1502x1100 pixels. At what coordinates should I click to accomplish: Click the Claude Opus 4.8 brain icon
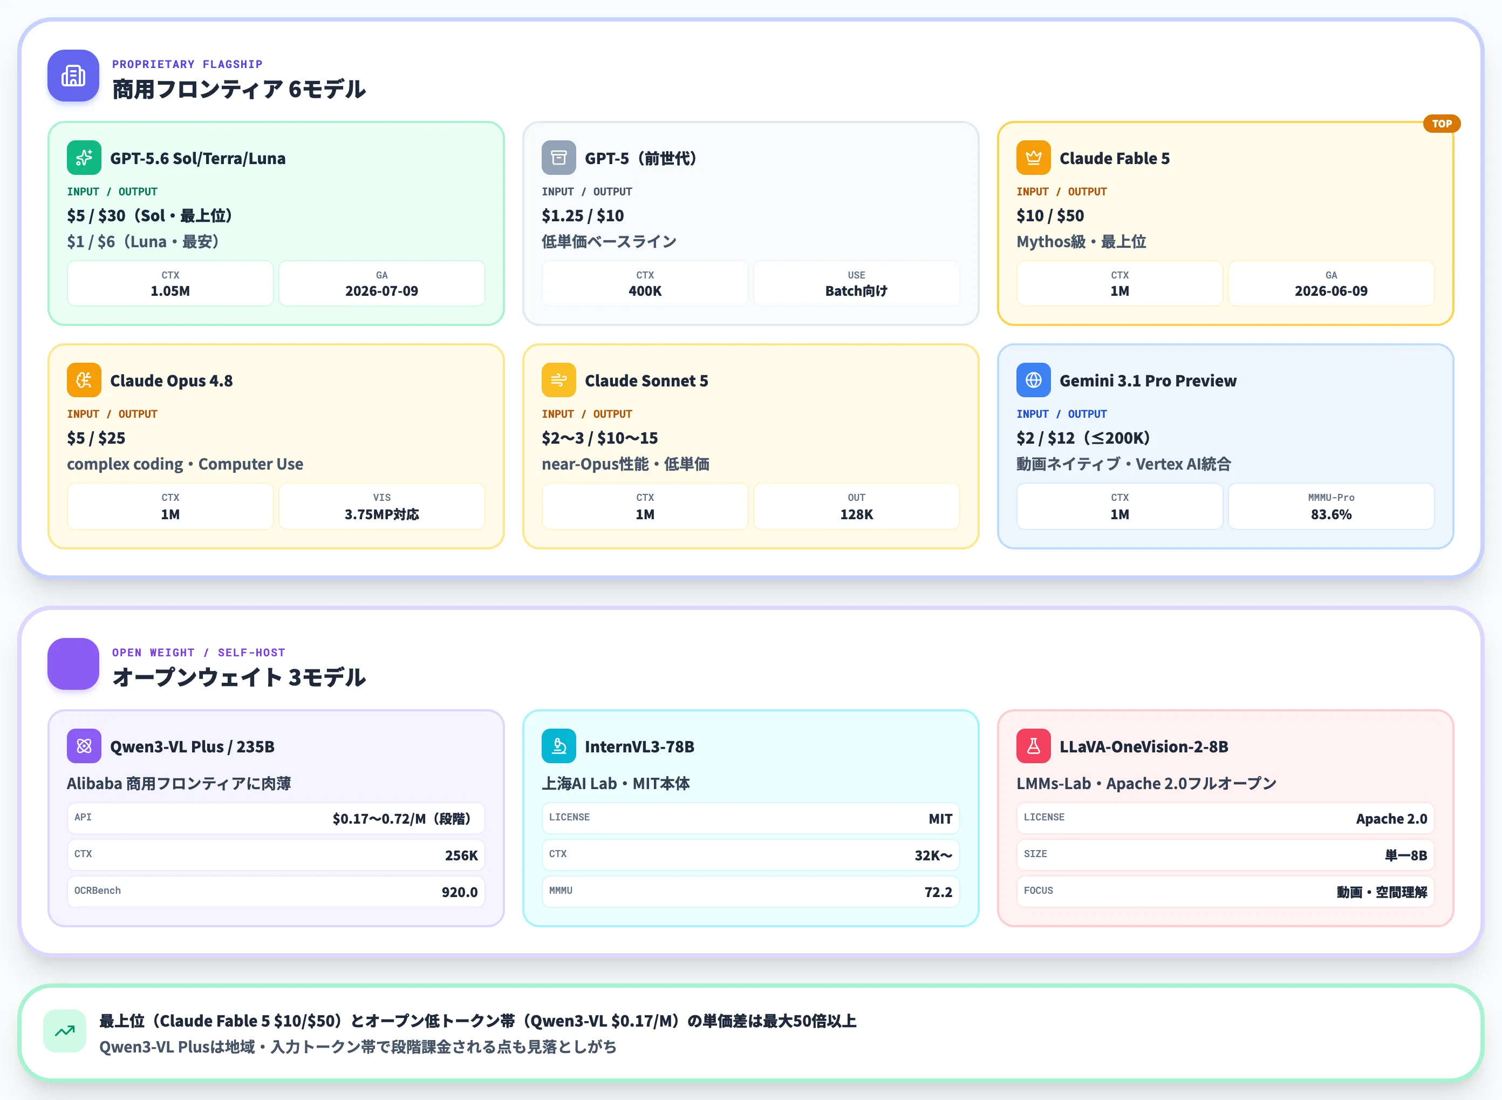[84, 380]
